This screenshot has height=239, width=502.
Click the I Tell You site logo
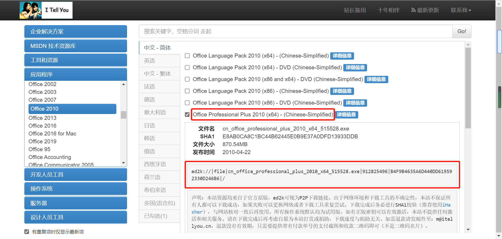pyautogui.click(x=46, y=10)
